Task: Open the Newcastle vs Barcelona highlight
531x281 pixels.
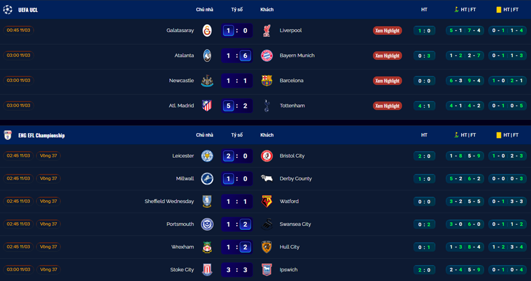Action: pyautogui.click(x=387, y=81)
